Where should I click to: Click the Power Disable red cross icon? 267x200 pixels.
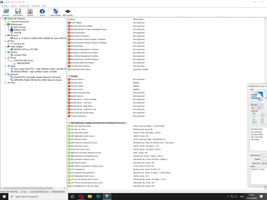point(69,23)
